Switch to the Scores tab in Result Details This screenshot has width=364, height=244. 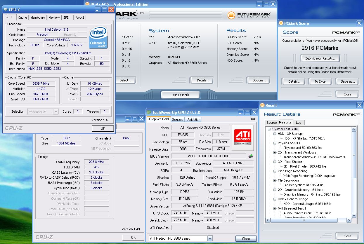pos(271,123)
